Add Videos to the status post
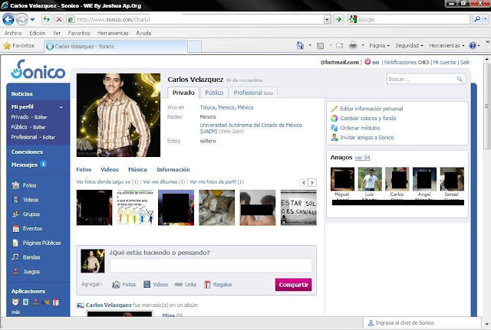The height and width of the screenshot is (330, 491). pyautogui.click(x=156, y=284)
